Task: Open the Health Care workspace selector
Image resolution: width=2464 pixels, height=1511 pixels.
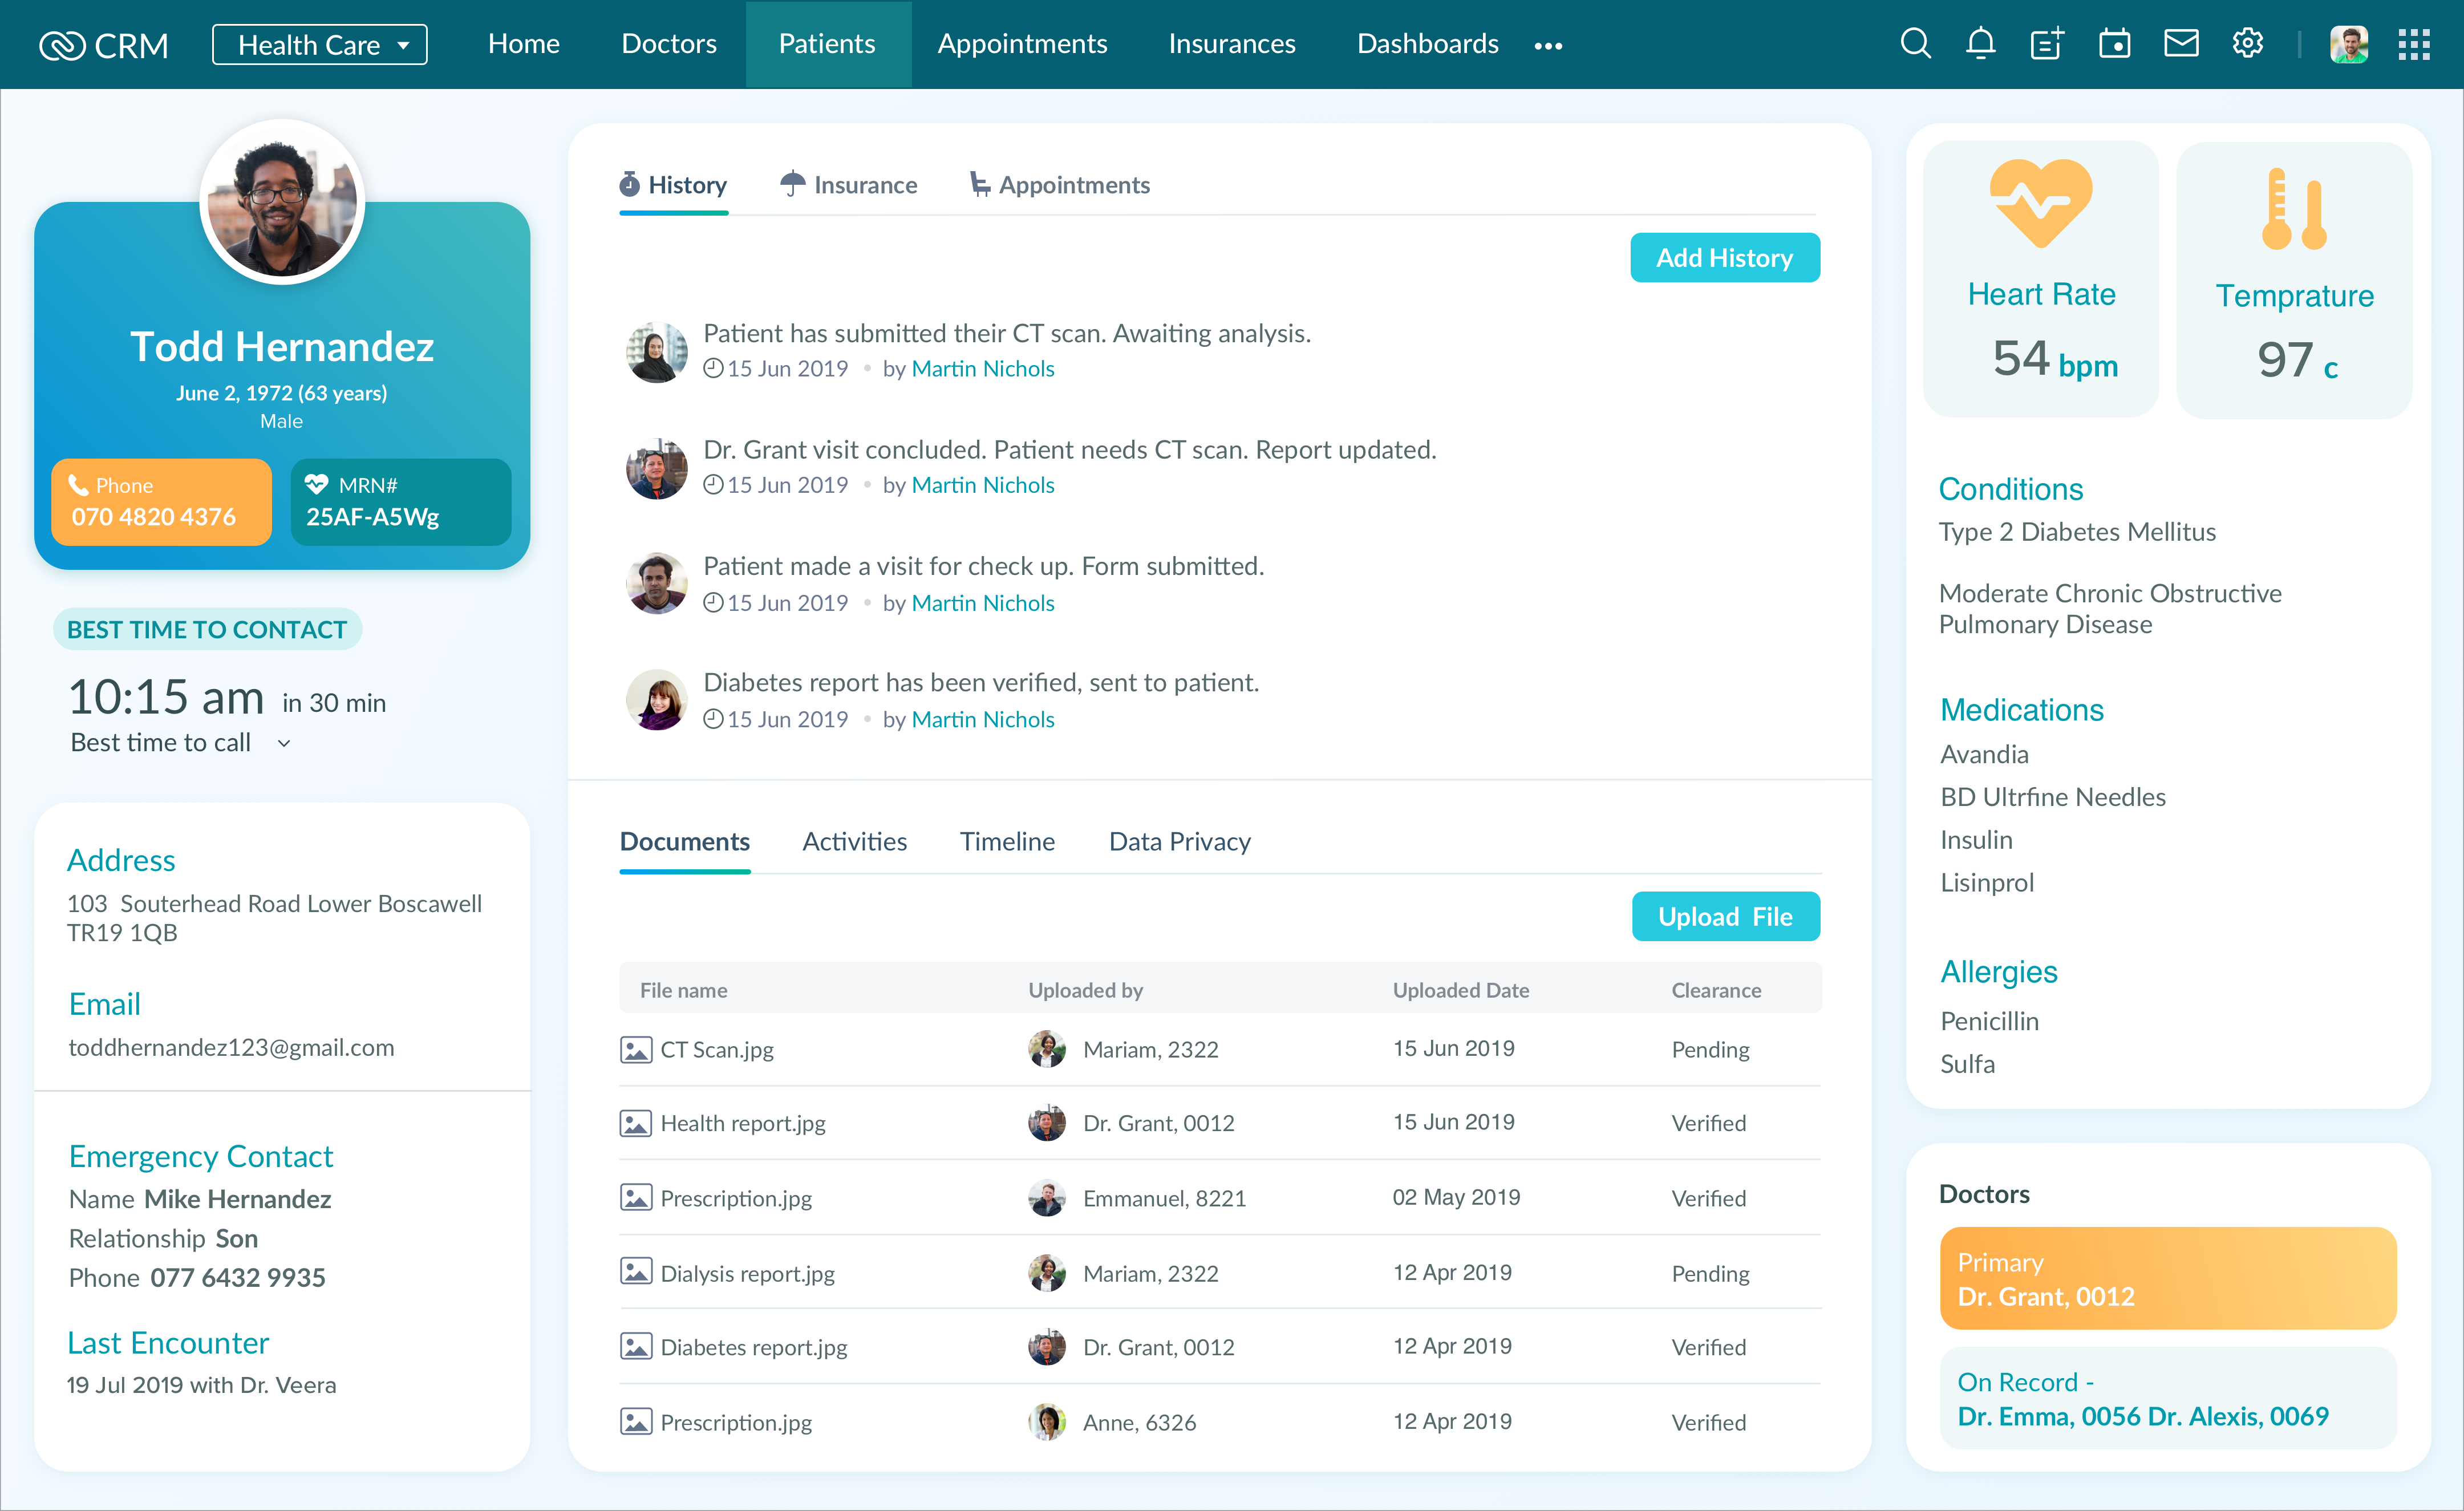Action: [320, 44]
